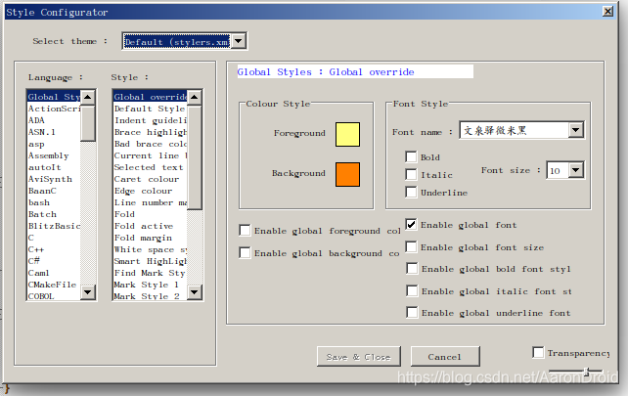Select Selected text colour style
This screenshot has width=628, height=396.
point(151,167)
